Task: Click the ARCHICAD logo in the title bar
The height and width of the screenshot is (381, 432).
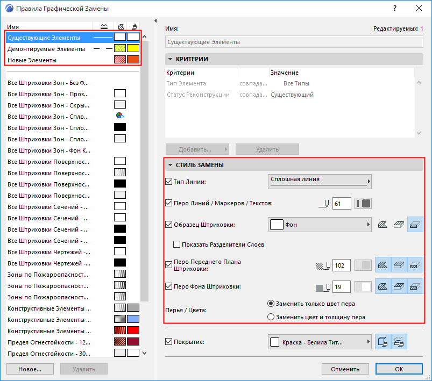Action: click(9, 8)
